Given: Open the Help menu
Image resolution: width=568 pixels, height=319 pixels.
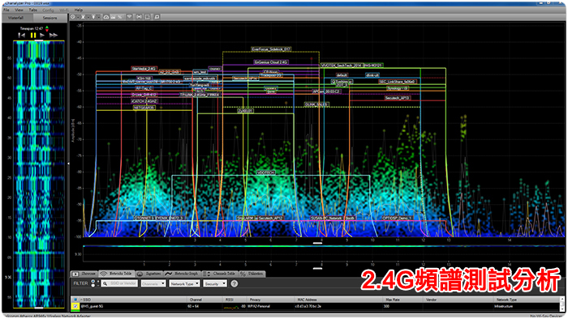Looking at the screenshot, I should click(x=78, y=10).
